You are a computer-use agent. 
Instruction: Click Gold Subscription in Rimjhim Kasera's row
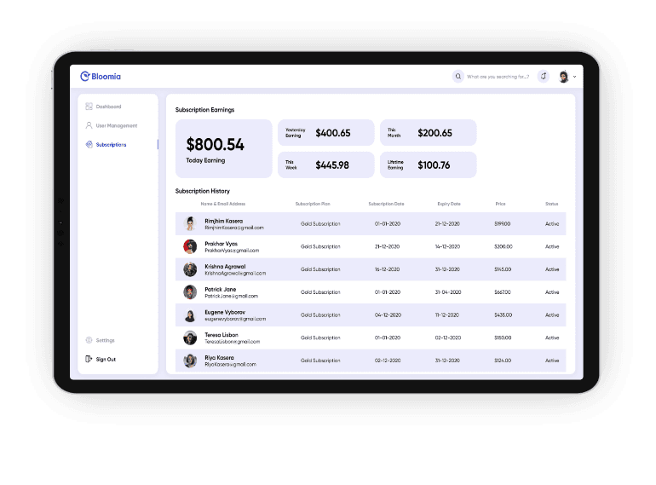(x=320, y=224)
